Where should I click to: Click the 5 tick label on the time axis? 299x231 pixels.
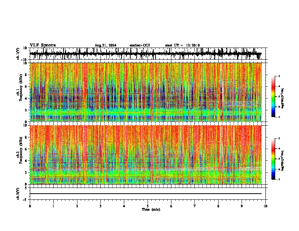pos(148,206)
